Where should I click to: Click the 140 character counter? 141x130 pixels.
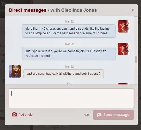click(x=87, y=115)
